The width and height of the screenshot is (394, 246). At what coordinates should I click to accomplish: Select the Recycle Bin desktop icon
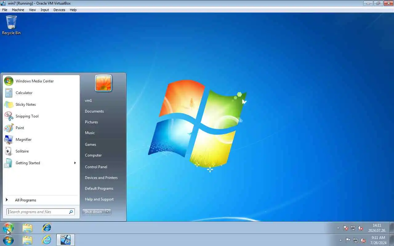[x=11, y=25]
